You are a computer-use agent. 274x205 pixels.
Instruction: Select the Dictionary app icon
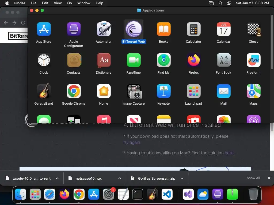104,60
